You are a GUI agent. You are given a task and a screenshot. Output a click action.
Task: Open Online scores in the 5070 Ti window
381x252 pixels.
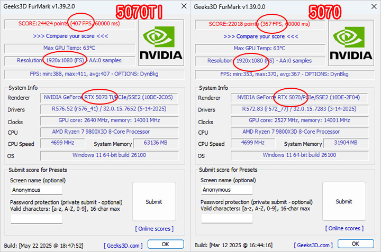[155, 229]
